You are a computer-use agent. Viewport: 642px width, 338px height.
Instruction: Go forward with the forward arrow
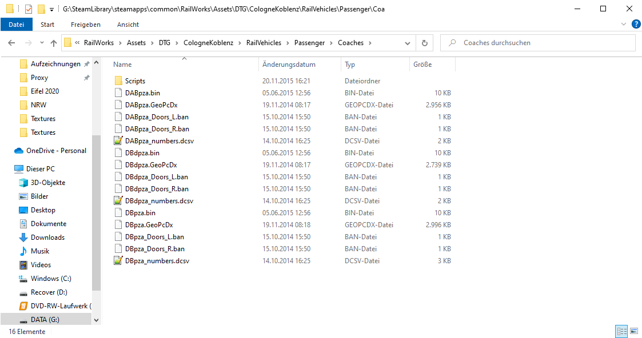(x=28, y=42)
